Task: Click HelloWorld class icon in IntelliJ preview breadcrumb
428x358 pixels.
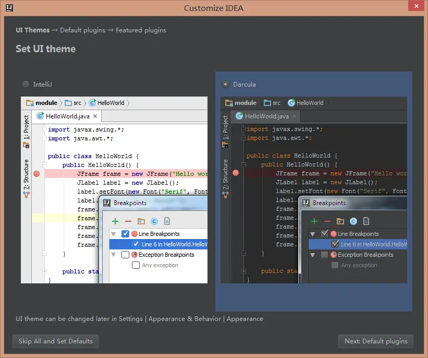Action: (x=92, y=102)
